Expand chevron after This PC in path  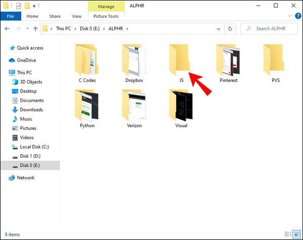click(75, 29)
